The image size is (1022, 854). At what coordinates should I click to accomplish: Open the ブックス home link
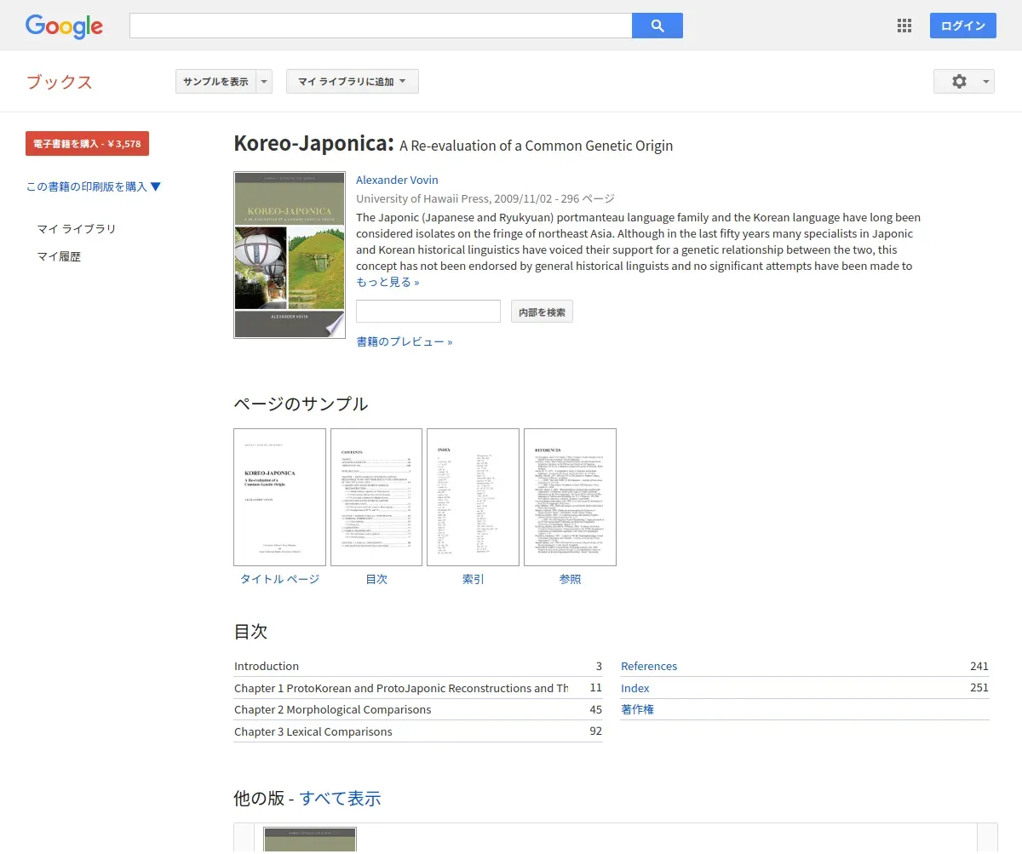pyautogui.click(x=59, y=82)
